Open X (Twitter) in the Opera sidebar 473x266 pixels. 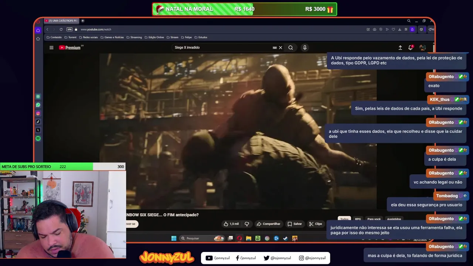(x=38, y=130)
